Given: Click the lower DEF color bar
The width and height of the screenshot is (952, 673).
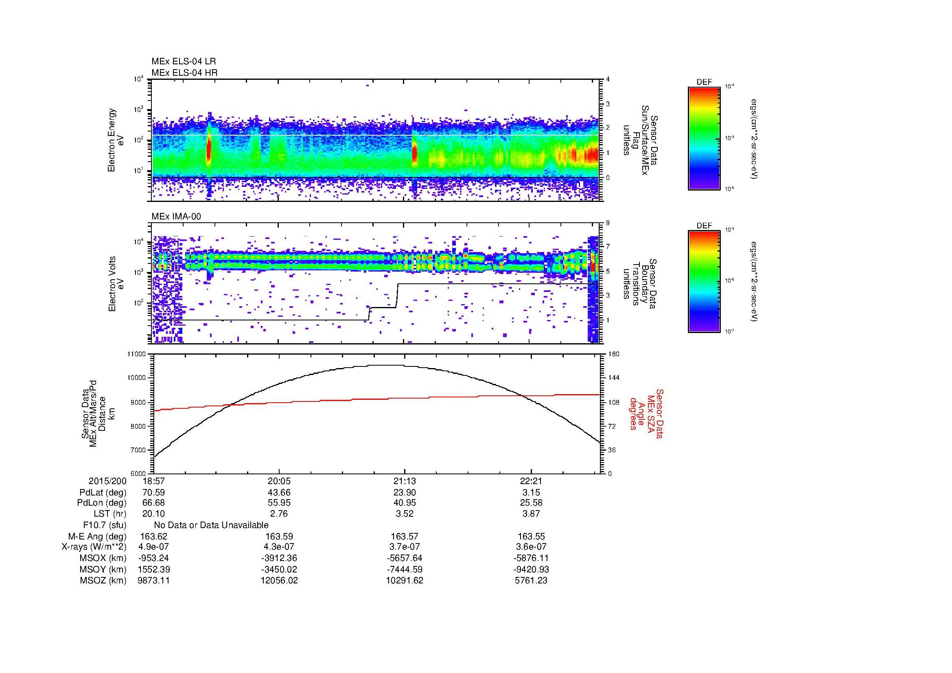Looking at the screenshot, I should coord(704,282).
